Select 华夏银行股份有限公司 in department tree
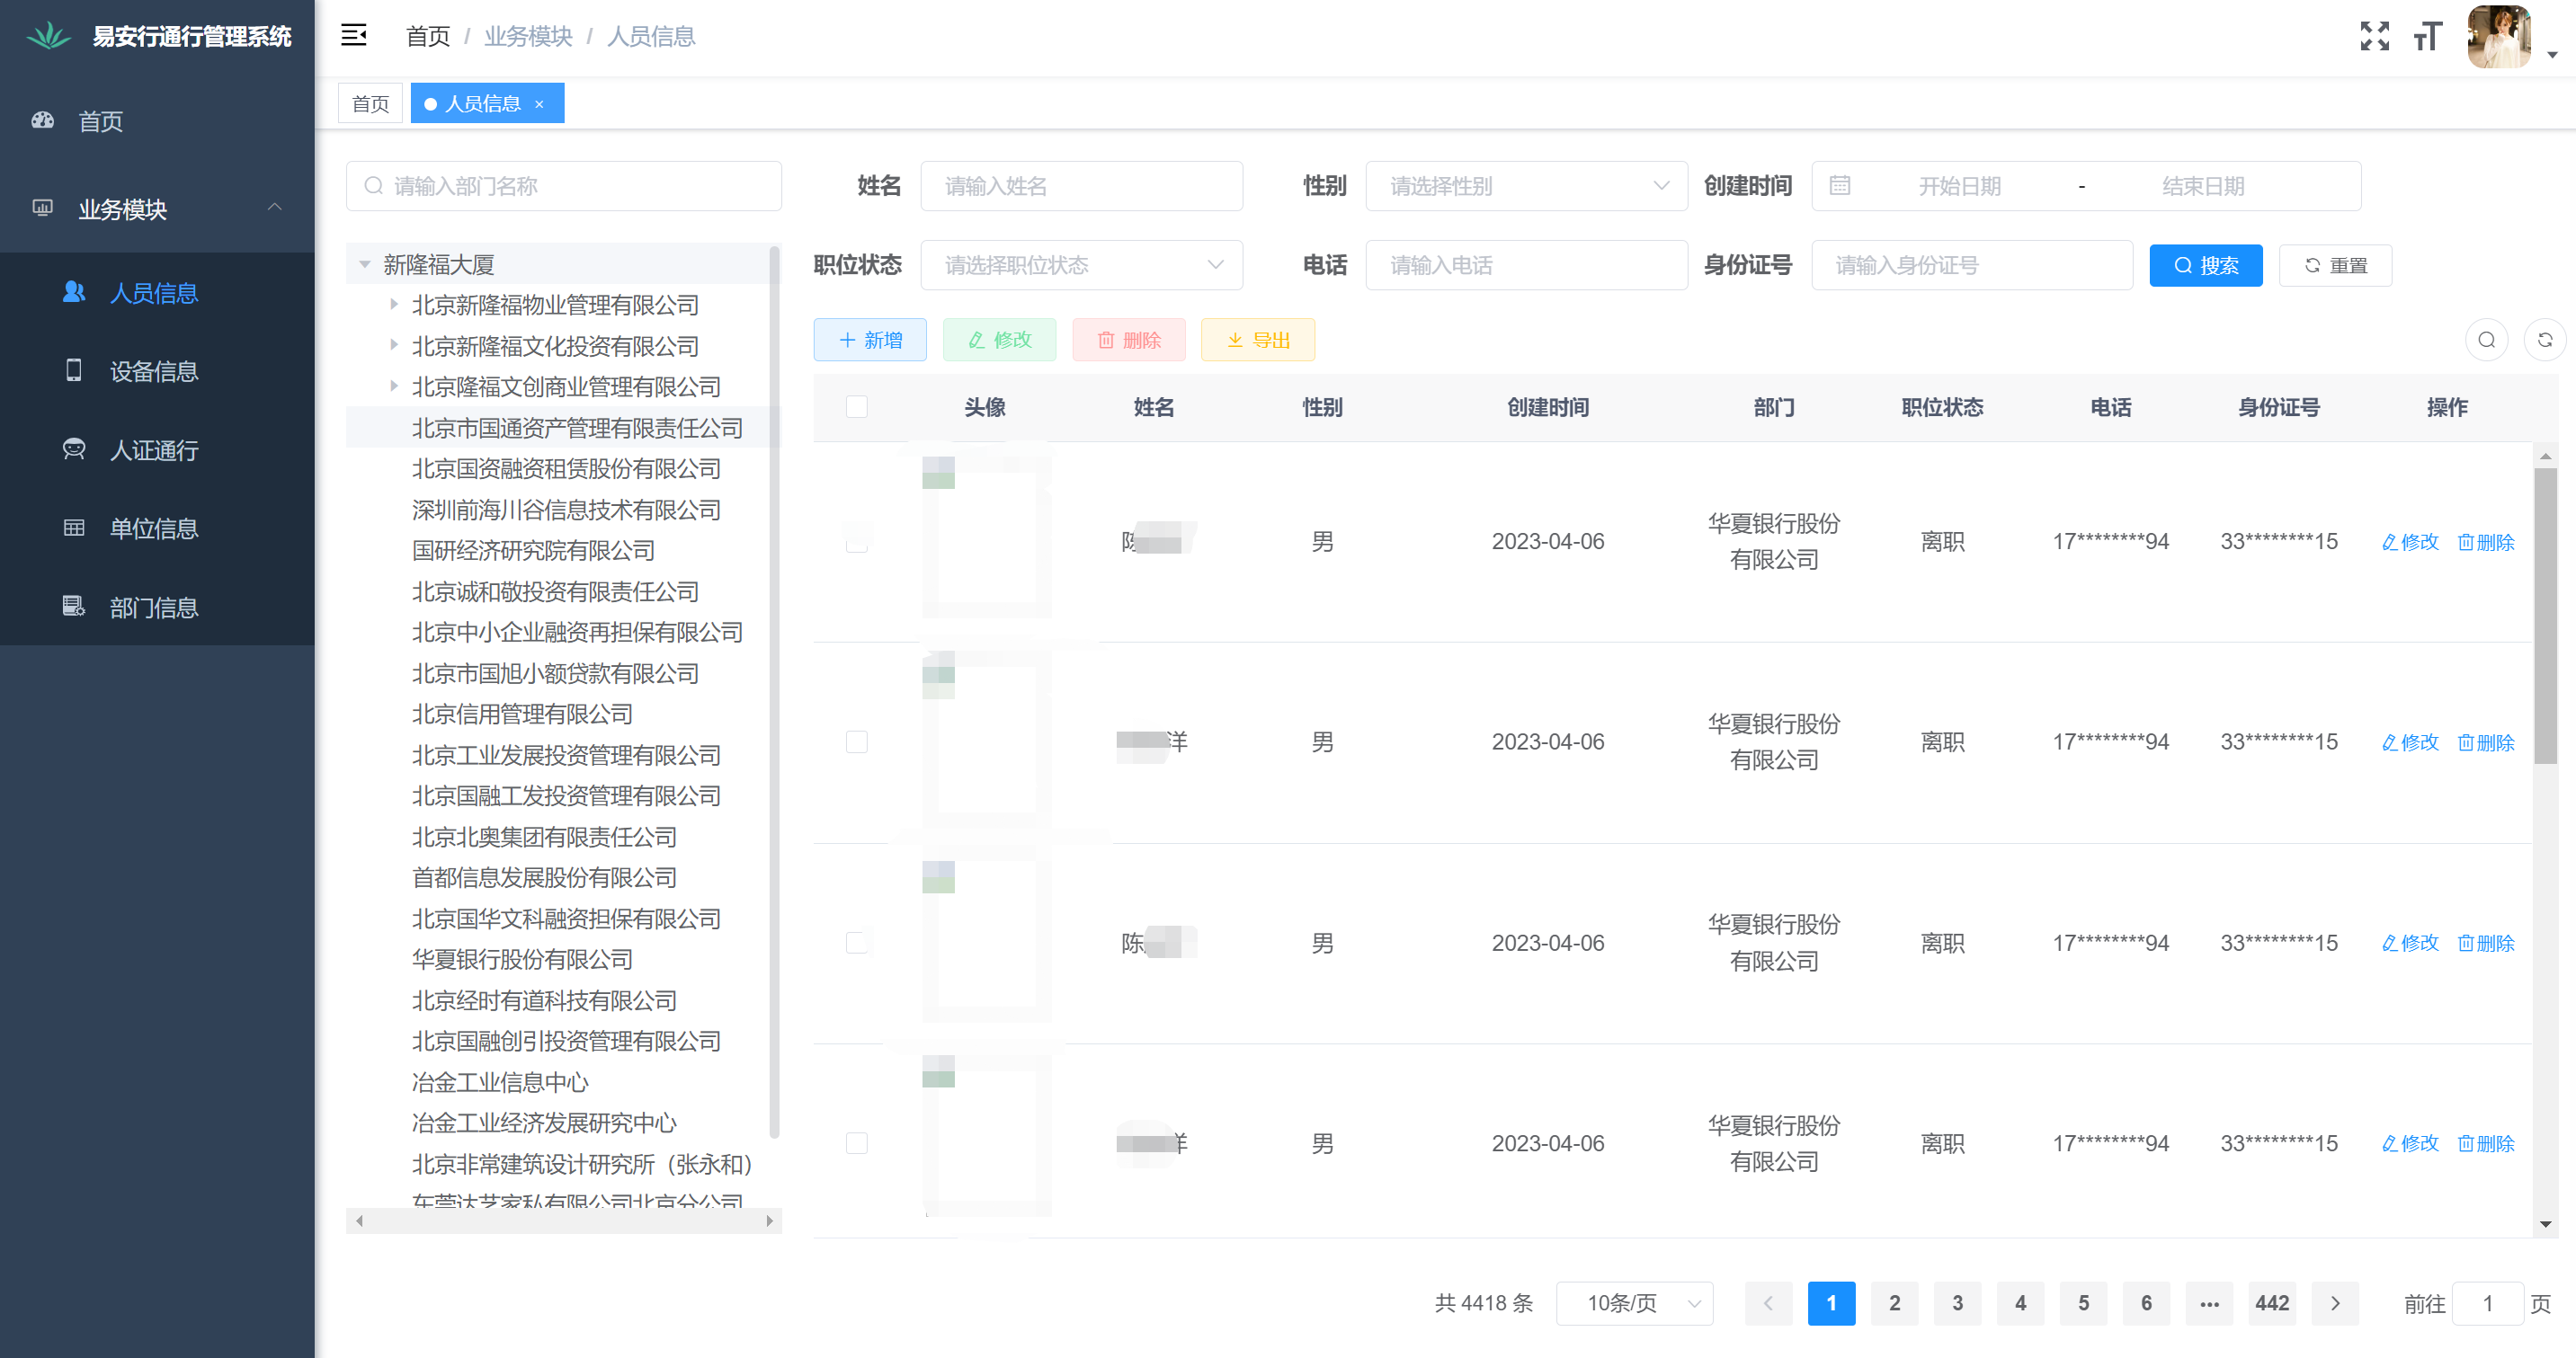 (x=522, y=959)
